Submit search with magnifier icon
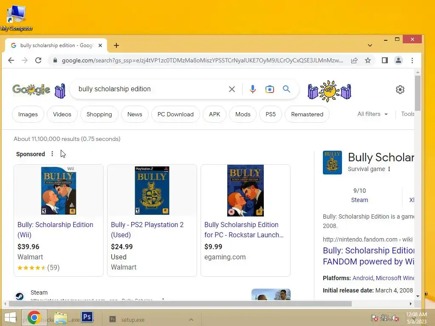This screenshot has height=326, width=435. point(287,89)
